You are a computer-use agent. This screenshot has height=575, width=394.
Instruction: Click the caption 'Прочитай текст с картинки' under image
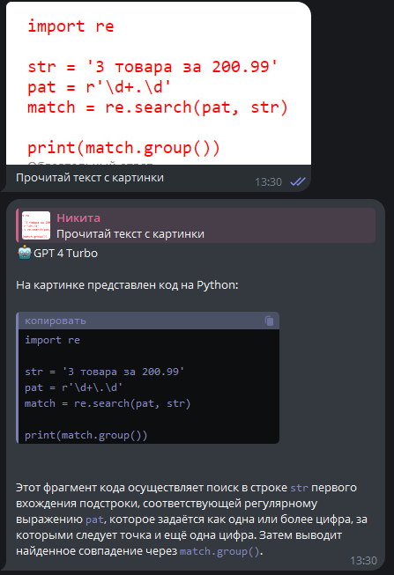pyautogui.click(x=90, y=178)
